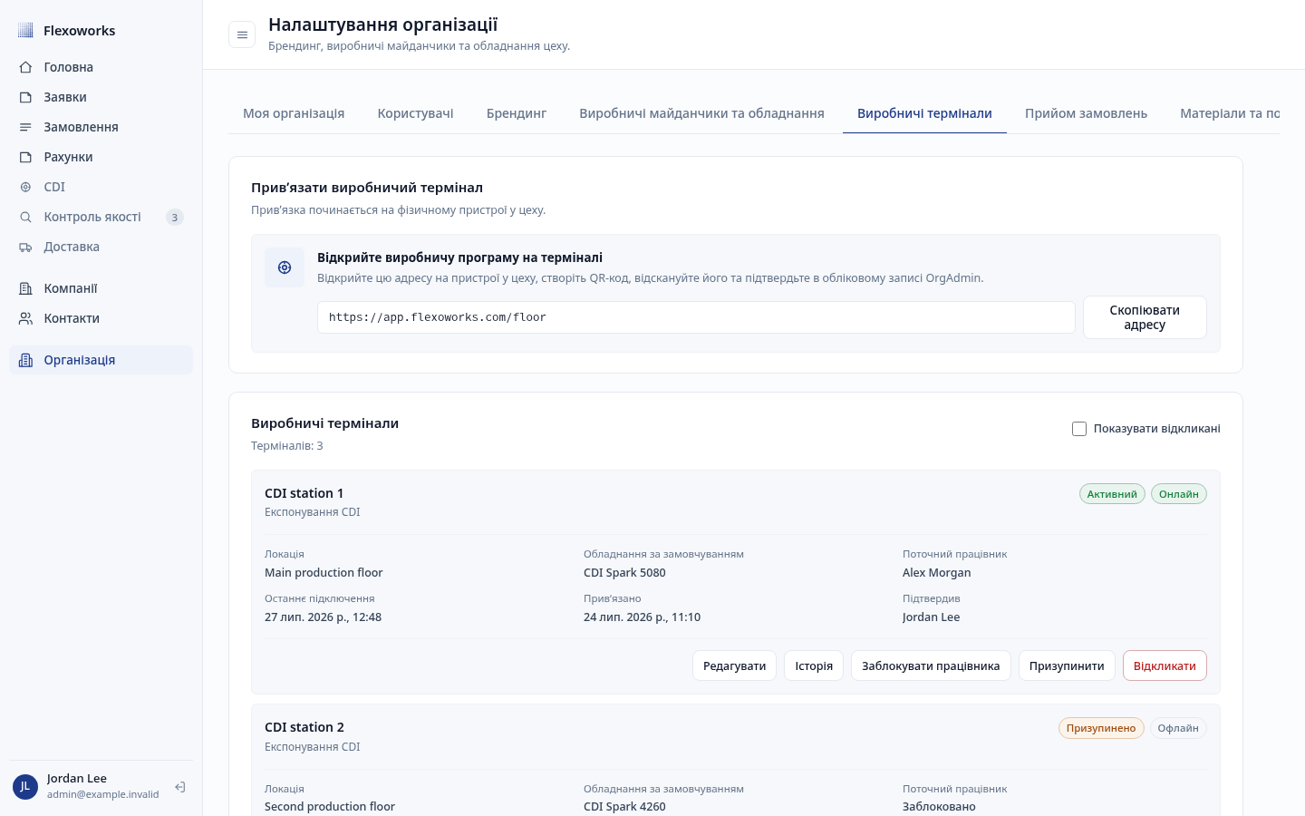Click the Flexoworks logo icon

(25, 31)
